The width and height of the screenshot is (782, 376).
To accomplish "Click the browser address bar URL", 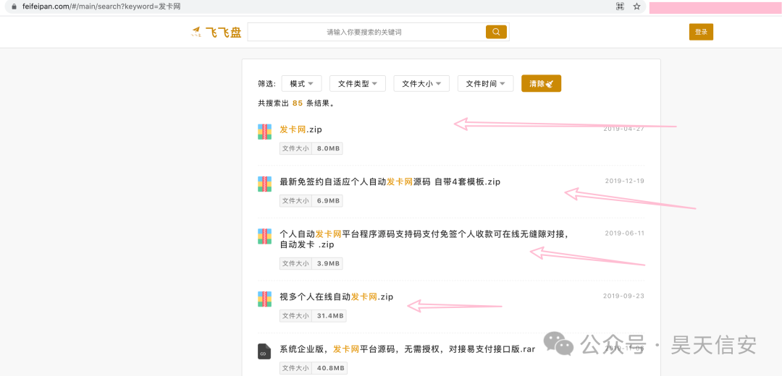I will (102, 7).
